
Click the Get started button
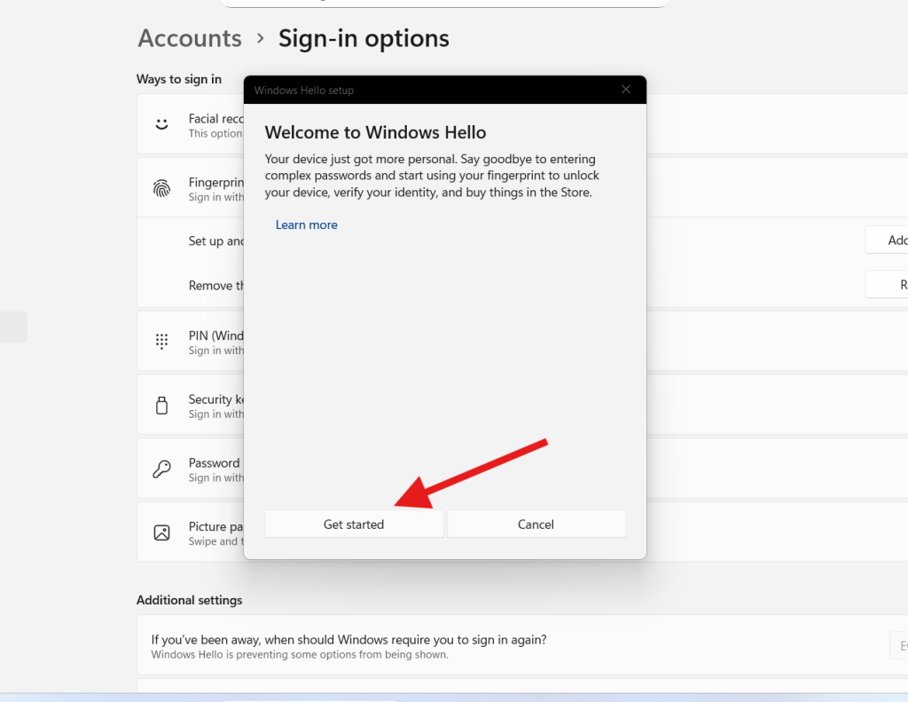point(354,524)
